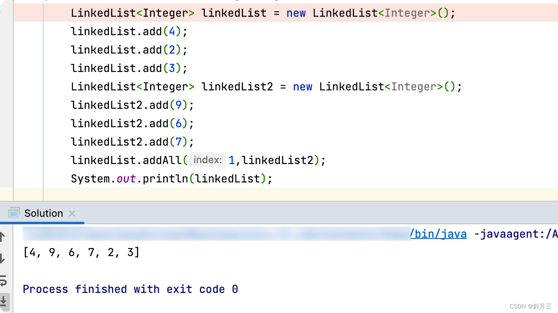
Task: Click the Up the Stack Trace arrow
Action: coord(3,237)
